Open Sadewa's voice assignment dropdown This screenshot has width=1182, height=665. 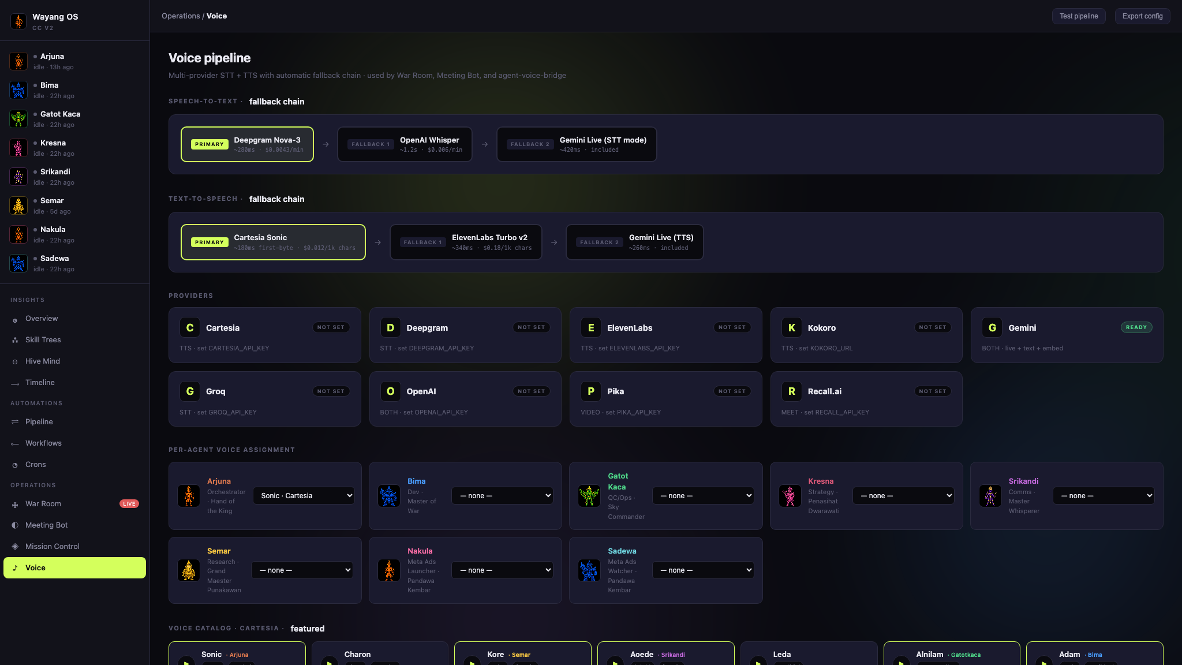(x=703, y=570)
